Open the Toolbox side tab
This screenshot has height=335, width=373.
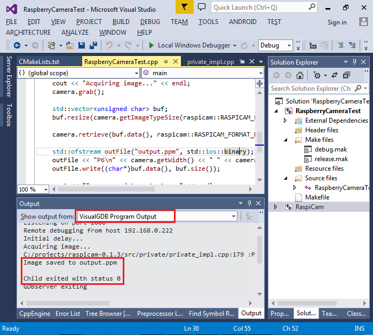pyautogui.click(x=9, y=115)
